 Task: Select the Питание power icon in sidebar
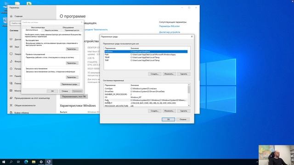[11, 69]
